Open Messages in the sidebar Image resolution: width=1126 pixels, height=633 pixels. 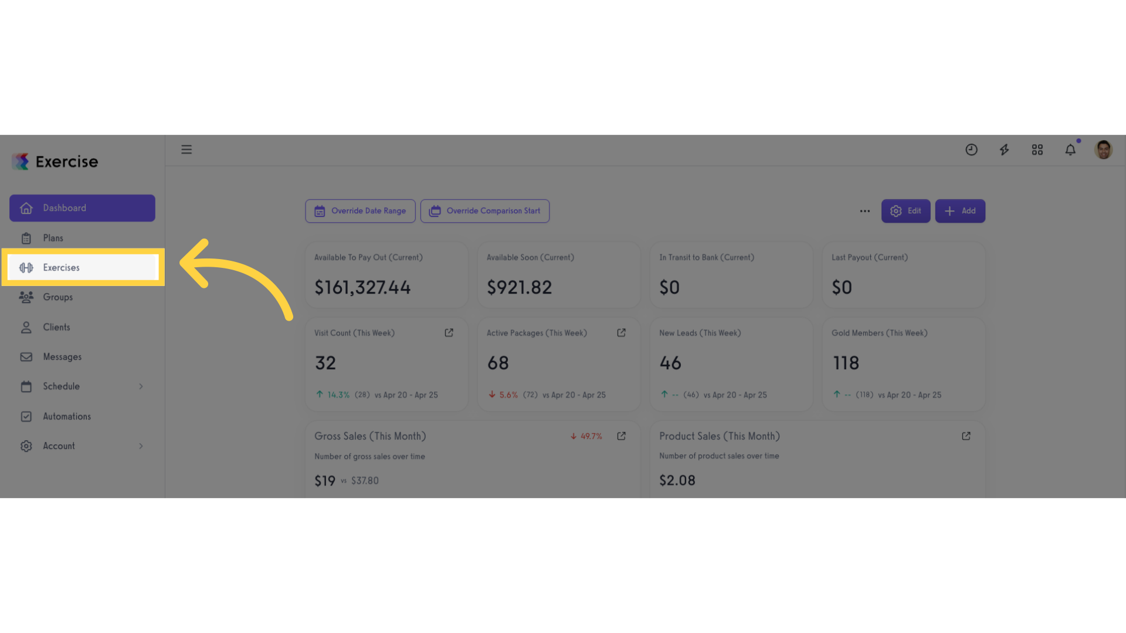pos(82,357)
